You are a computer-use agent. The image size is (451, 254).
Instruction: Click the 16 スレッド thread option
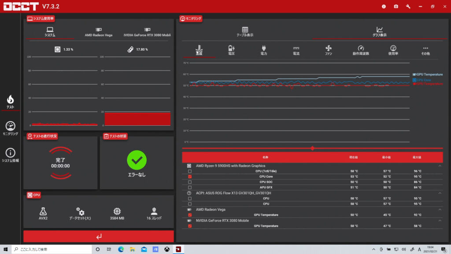click(154, 213)
